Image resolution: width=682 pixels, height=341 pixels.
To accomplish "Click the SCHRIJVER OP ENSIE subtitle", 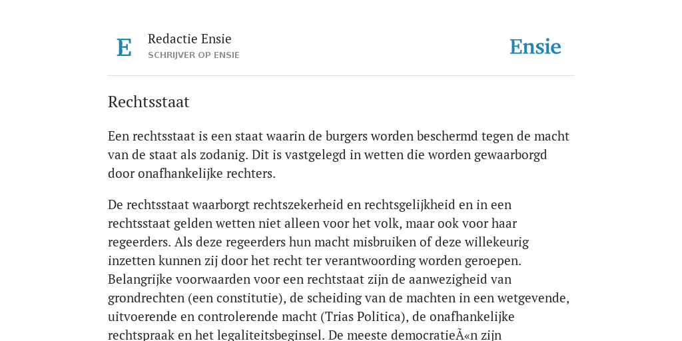I will 194,55.
